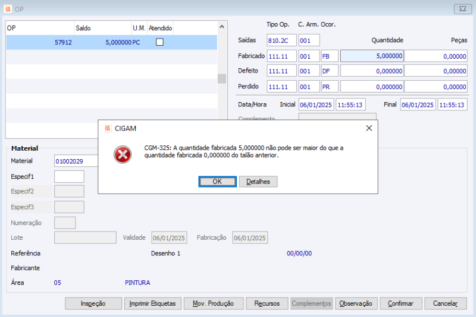Click the Perdido Ocor. field PR
The width and height of the screenshot is (476, 317).
point(330,87)
